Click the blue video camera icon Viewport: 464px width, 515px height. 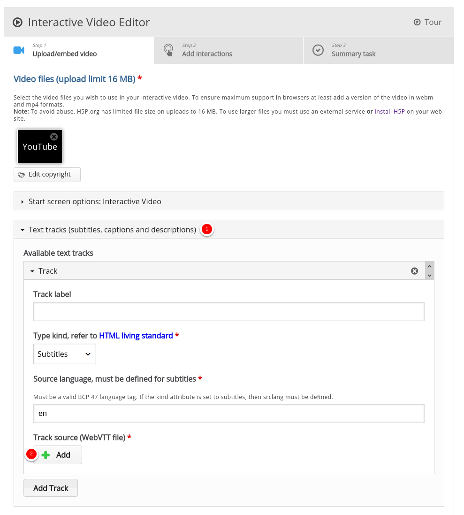19,50
